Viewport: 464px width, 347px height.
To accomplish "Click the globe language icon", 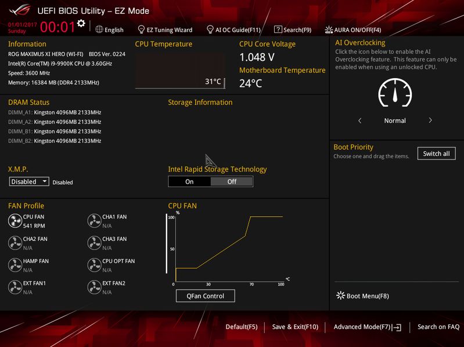I will pos(99,30).
